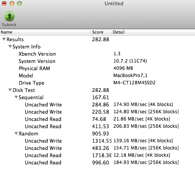195x193 pixels.
Task: Click the Disk Test score 282.88
Action: (100, 90)
